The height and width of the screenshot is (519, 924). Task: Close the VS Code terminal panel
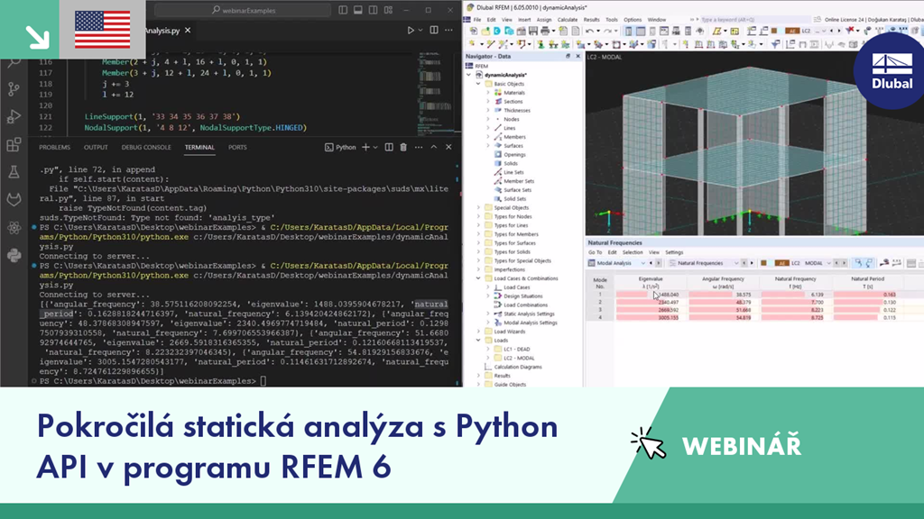tap(448, 147)
